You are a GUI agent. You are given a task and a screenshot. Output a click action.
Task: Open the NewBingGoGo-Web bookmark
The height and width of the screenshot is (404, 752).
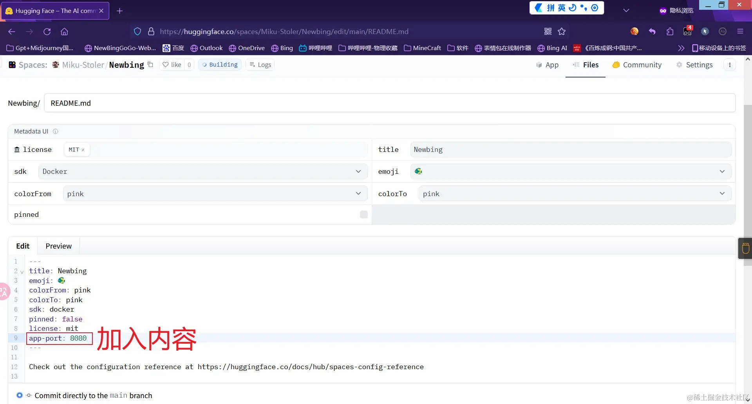pyautogui.click(x=120, y=48)
